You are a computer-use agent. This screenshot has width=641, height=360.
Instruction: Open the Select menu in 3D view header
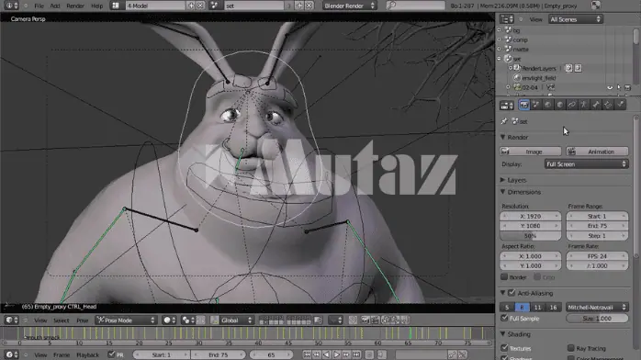point(61,321)
